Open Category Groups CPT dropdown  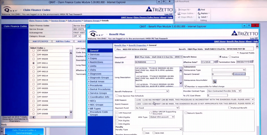(77, 36)
